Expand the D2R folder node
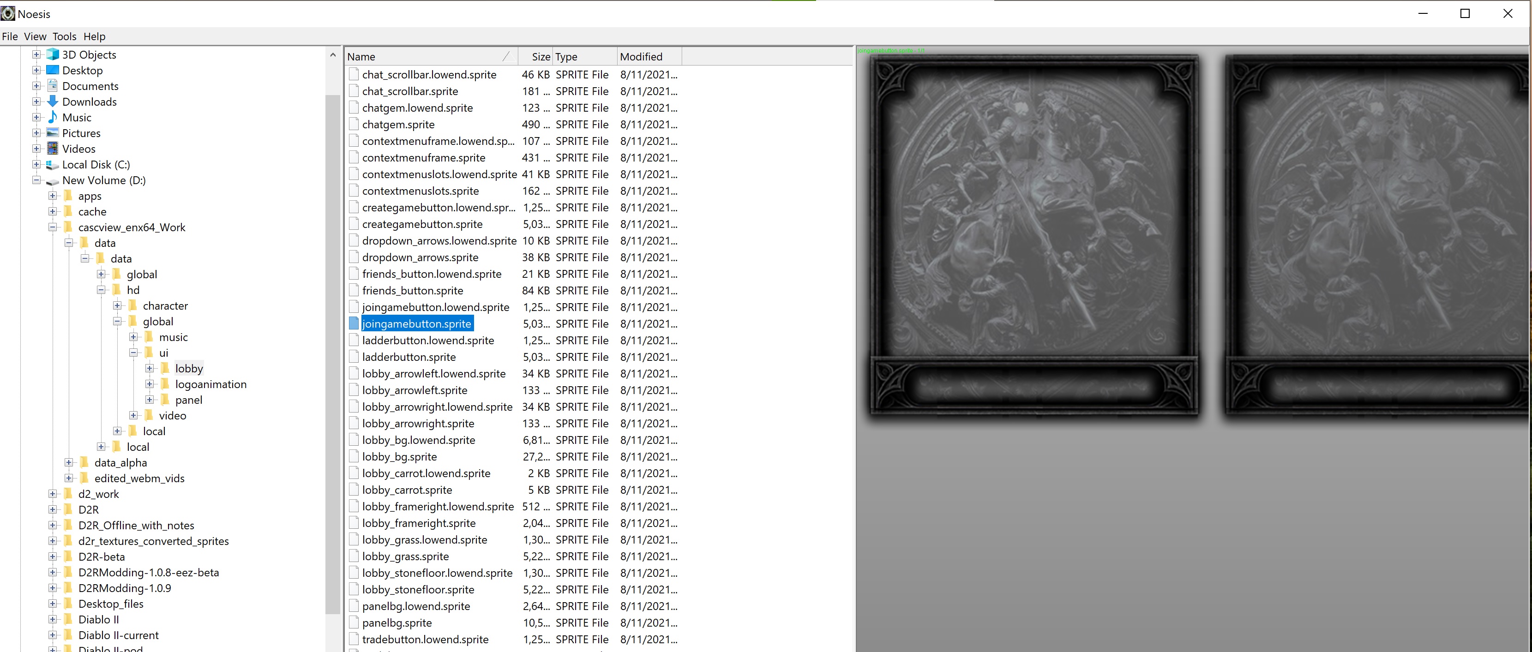This screenshot has width=1532, height=652. pos(52,509)
